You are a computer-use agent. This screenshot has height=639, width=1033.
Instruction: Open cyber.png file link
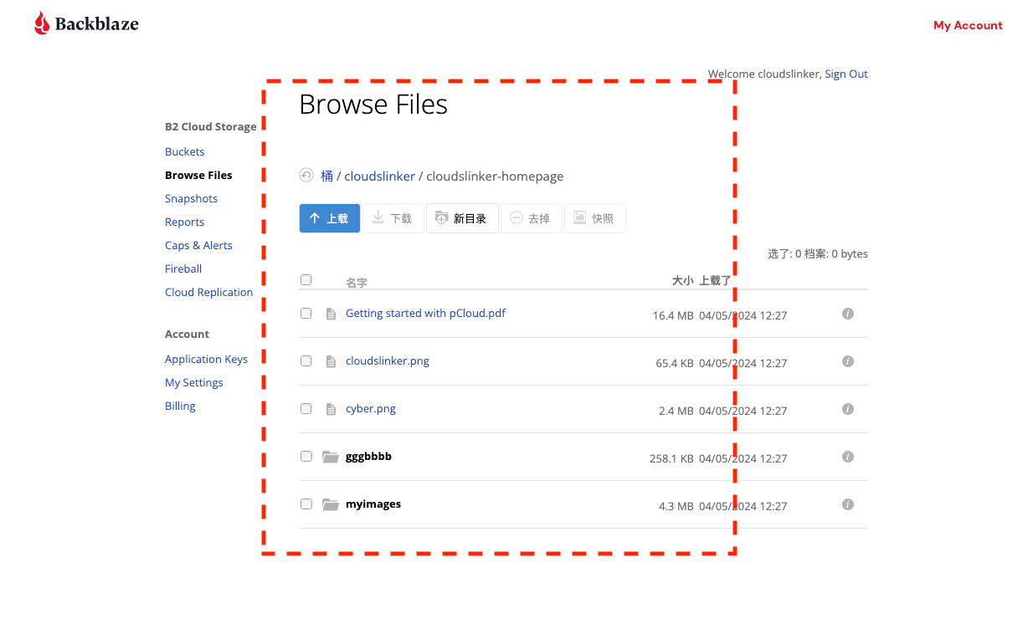point(371,408)
